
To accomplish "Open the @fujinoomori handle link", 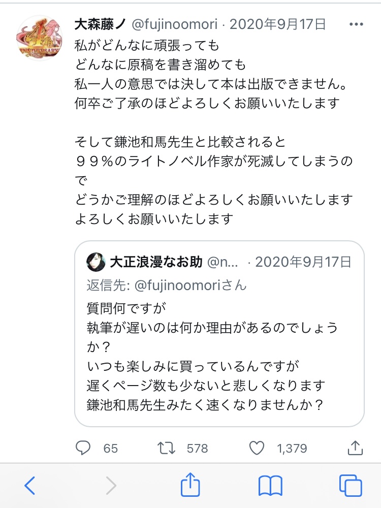I will click(x=174, y=24).
